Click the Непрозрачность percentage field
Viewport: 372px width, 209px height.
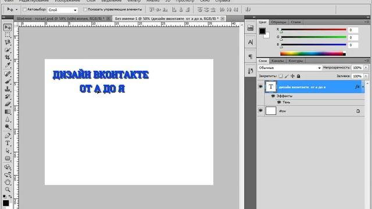point(357,68)
